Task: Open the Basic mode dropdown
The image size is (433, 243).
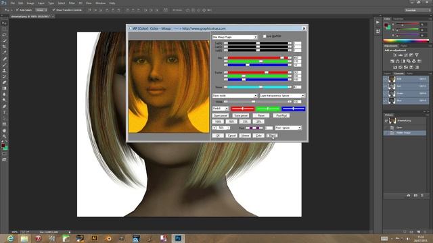Action: tap(235, 96)
